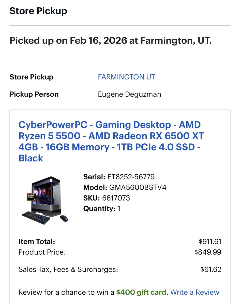The height and width of the screenshot is (305, 240).
Task: Click the mouse in the product image
Action: click(64, 218)
